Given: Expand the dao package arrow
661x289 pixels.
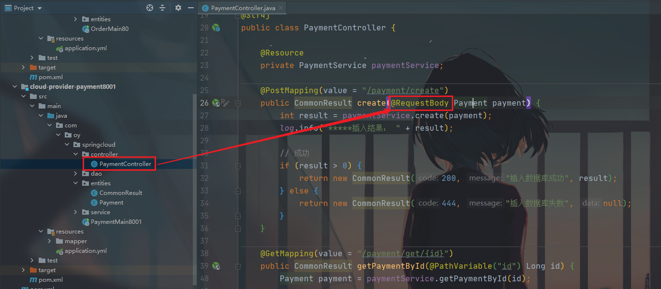Looking at the screenshot, I should coord(75,174).
